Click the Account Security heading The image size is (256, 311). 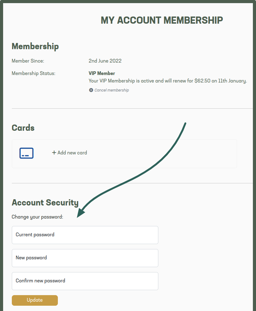(45, 203)
